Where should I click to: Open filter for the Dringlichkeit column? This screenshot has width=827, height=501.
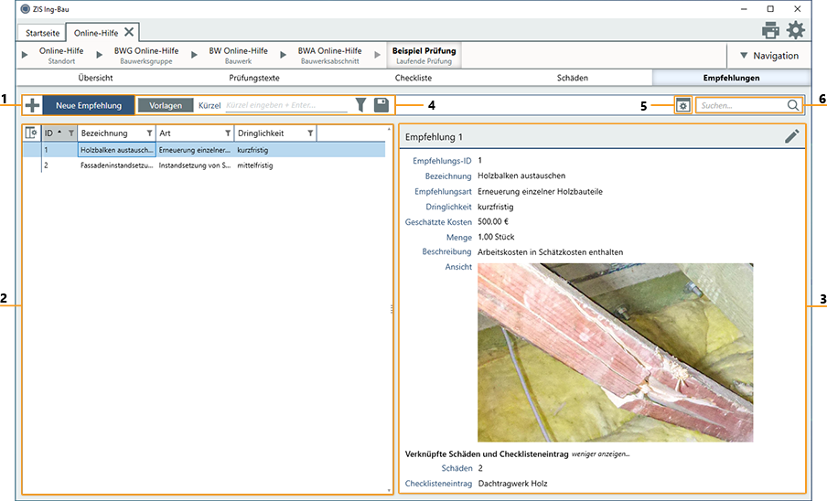pyautogui.click(x=310, y=133)
